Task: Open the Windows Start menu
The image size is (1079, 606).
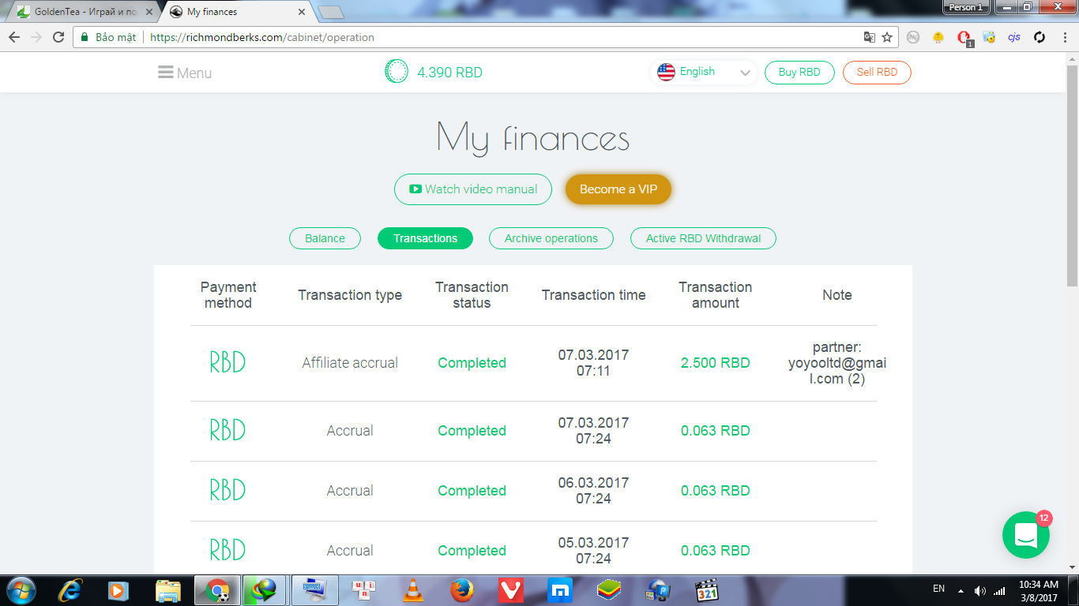Action: point(20,590)
